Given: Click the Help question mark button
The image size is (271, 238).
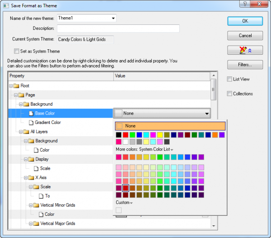Looking at the screenshot, I should (x=245, y=4).
